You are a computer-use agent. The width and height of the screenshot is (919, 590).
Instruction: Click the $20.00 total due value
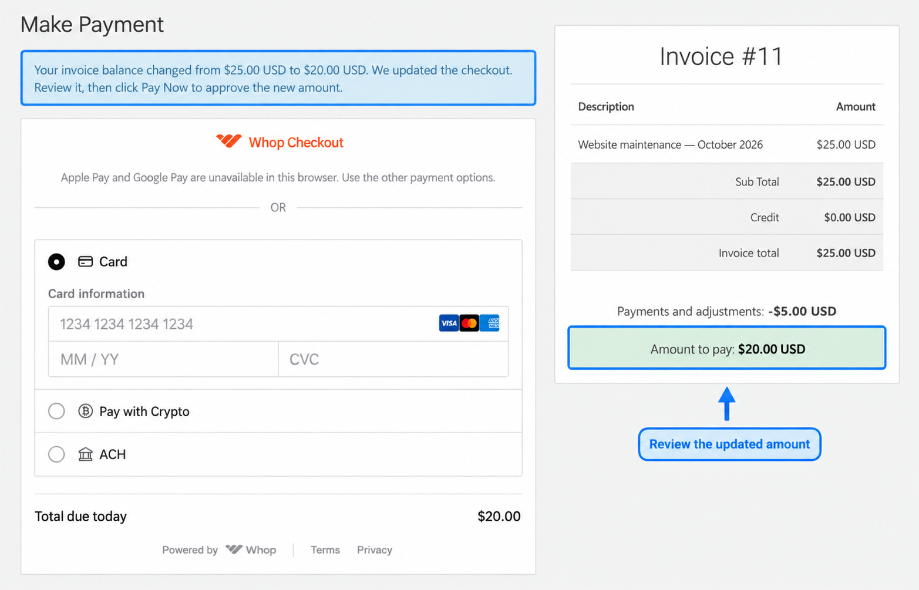[499, 516]
